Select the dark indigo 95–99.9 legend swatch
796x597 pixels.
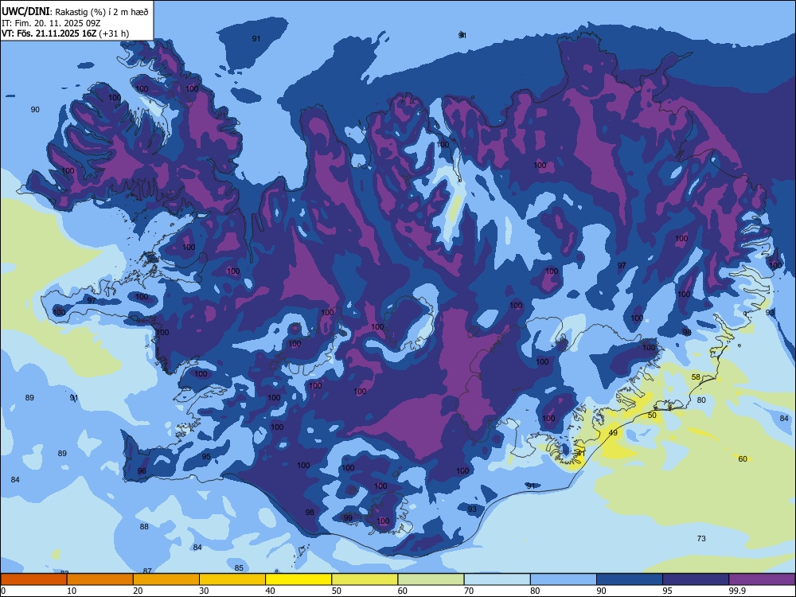click(x=696, y=579)
